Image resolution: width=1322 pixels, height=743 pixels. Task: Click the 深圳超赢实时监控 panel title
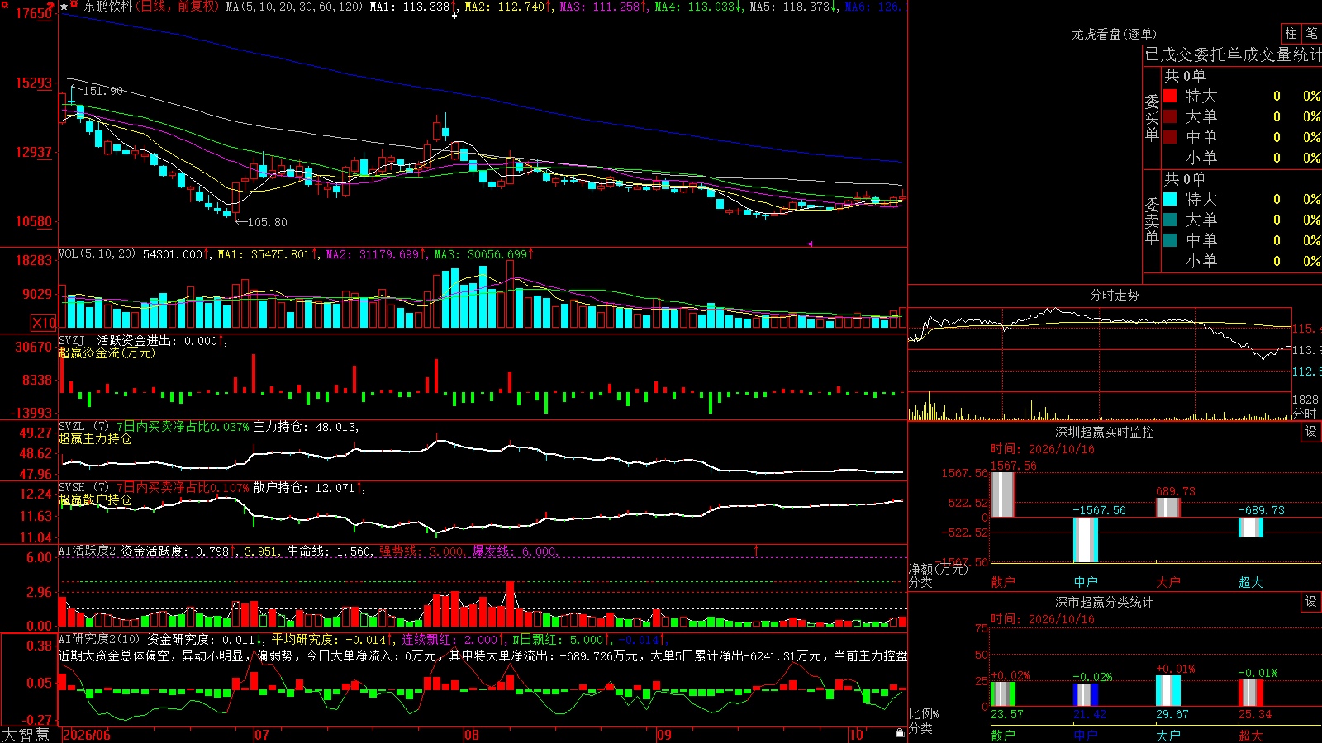pos(1104,432)
